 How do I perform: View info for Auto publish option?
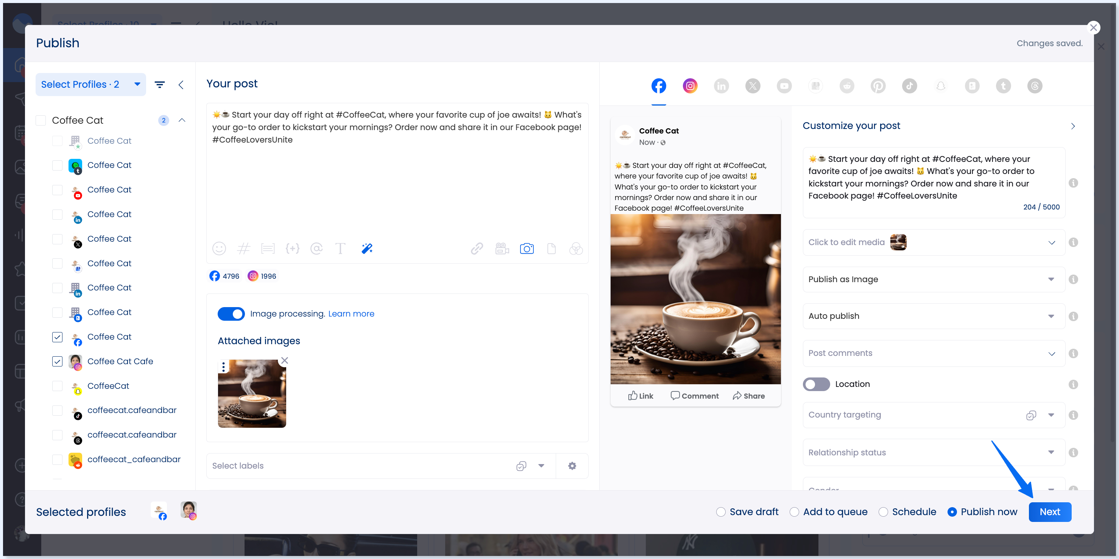[x=1073, y=317]
